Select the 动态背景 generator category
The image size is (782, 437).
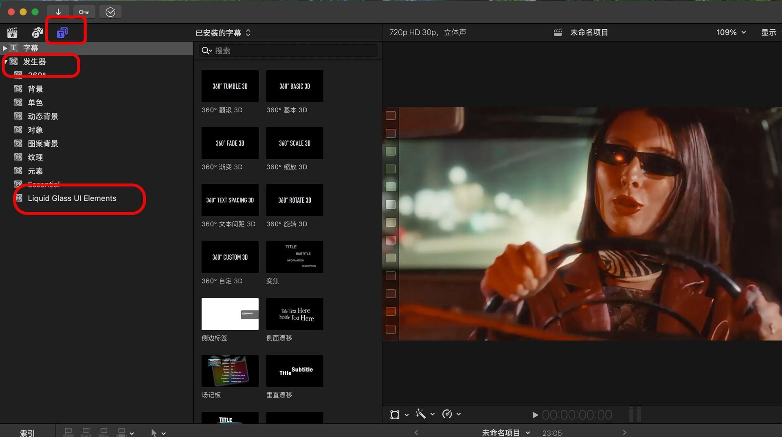coord(43,116)
